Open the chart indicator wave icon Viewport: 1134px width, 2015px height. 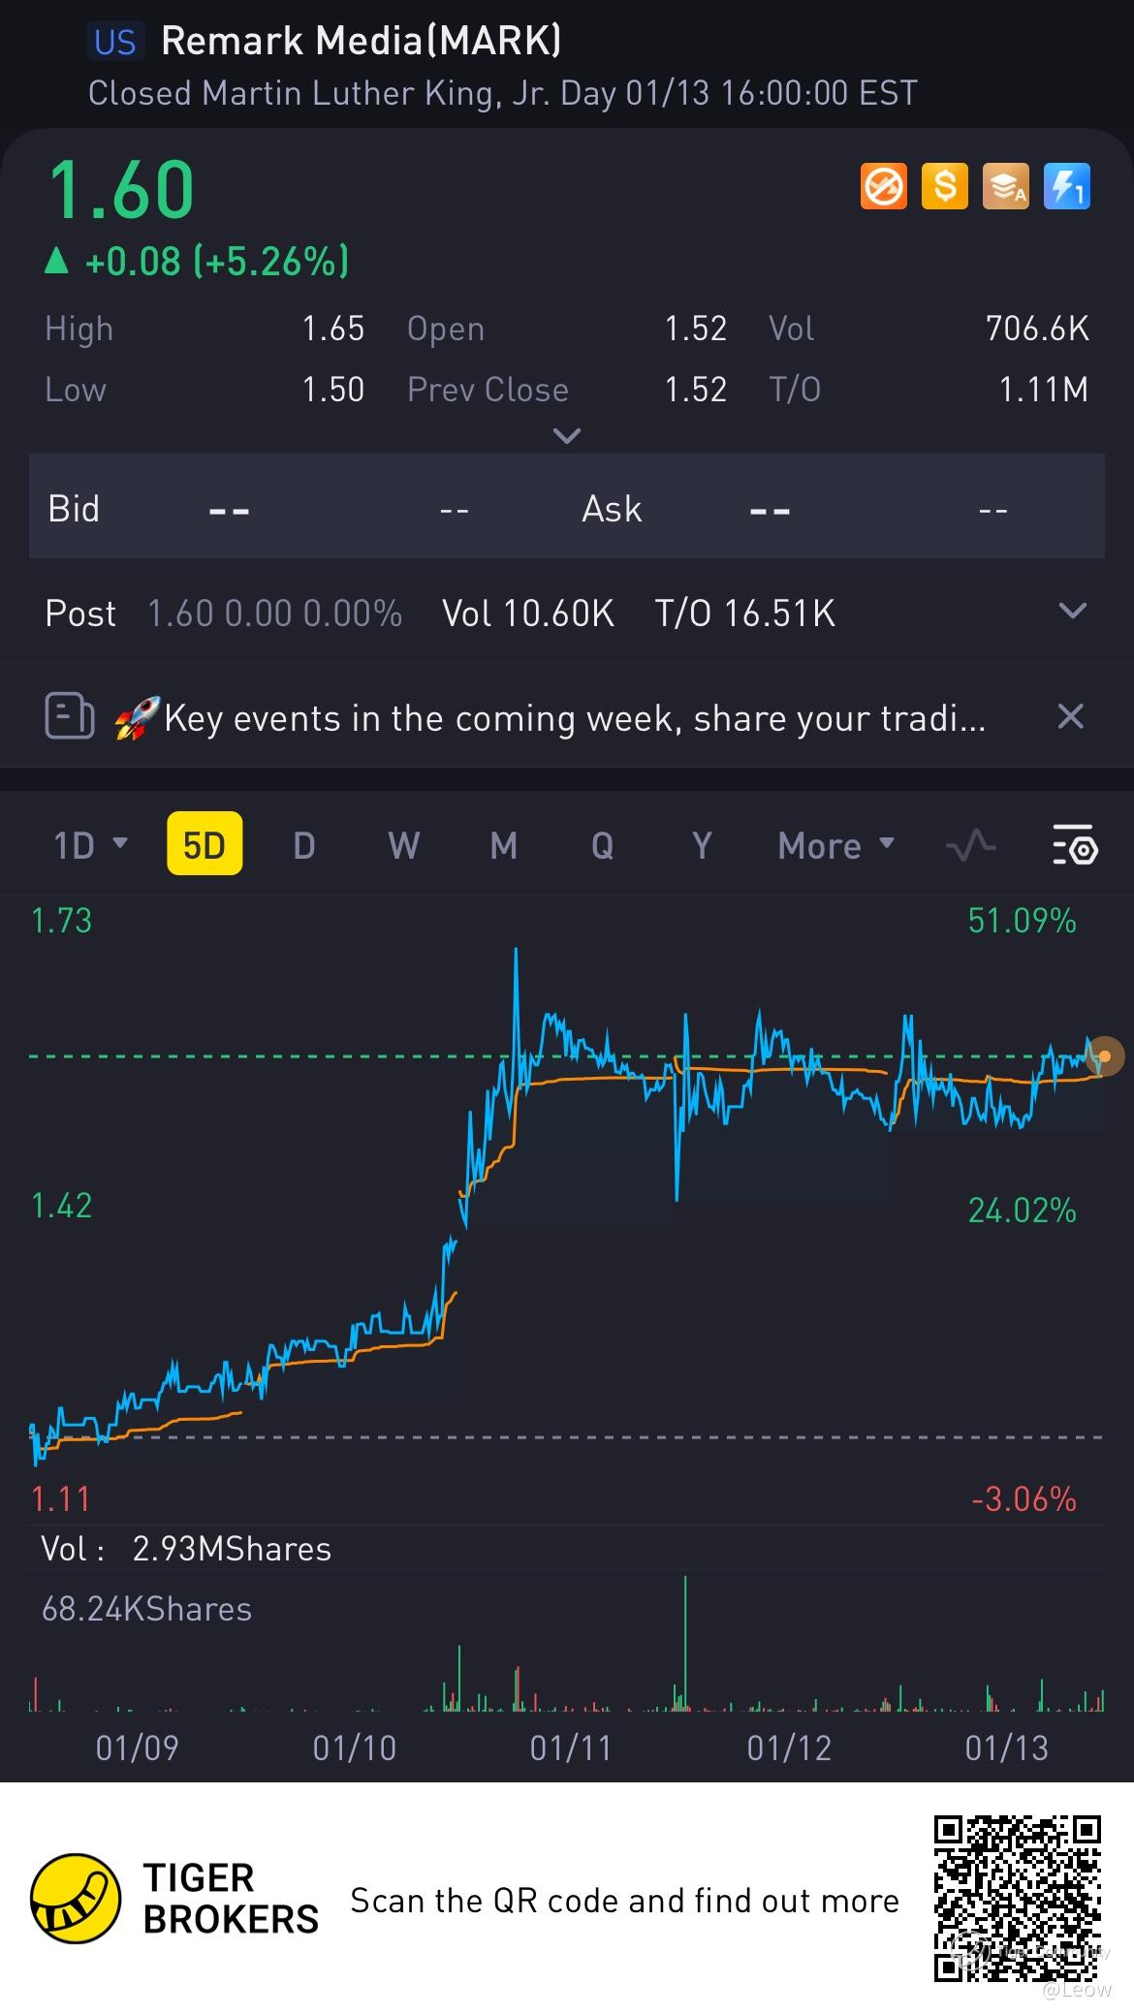tap(970, 846)
